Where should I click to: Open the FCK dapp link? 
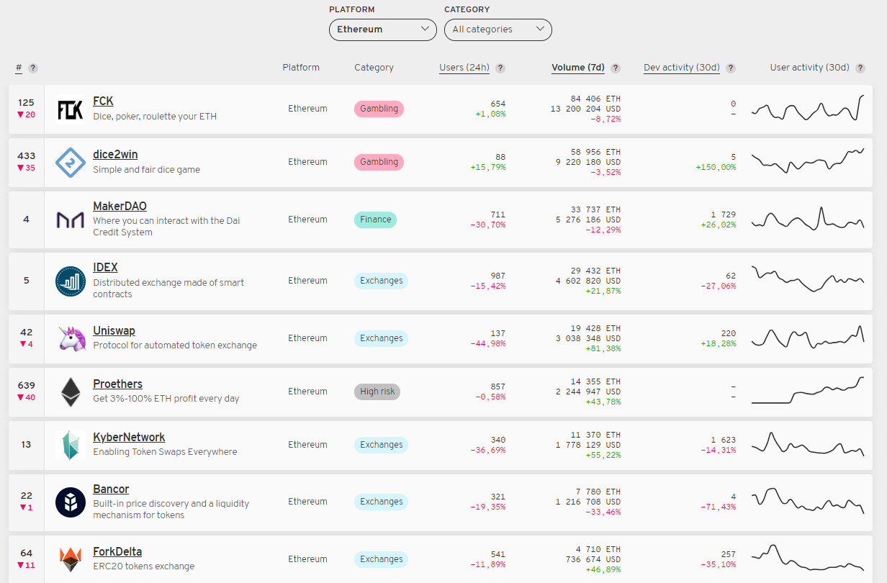103,101
